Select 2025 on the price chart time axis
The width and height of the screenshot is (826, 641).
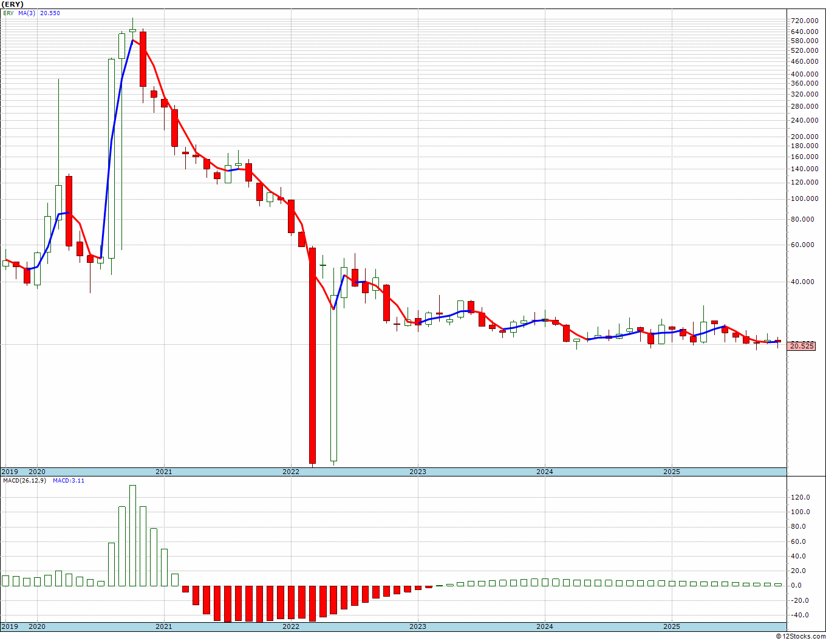coord(672,472)
